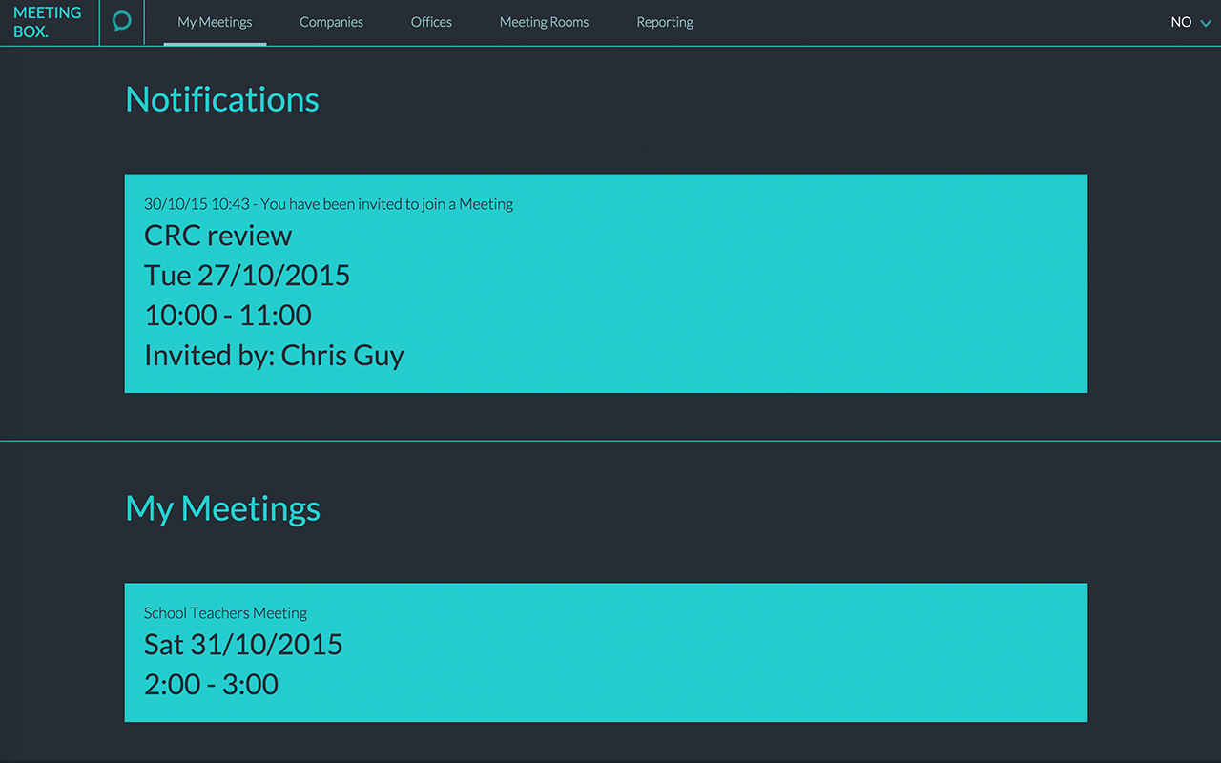Click the 10:00 - 11:00 time
Image resolution: width=1221 pixels, height=763 pixels.
[228, 316]
